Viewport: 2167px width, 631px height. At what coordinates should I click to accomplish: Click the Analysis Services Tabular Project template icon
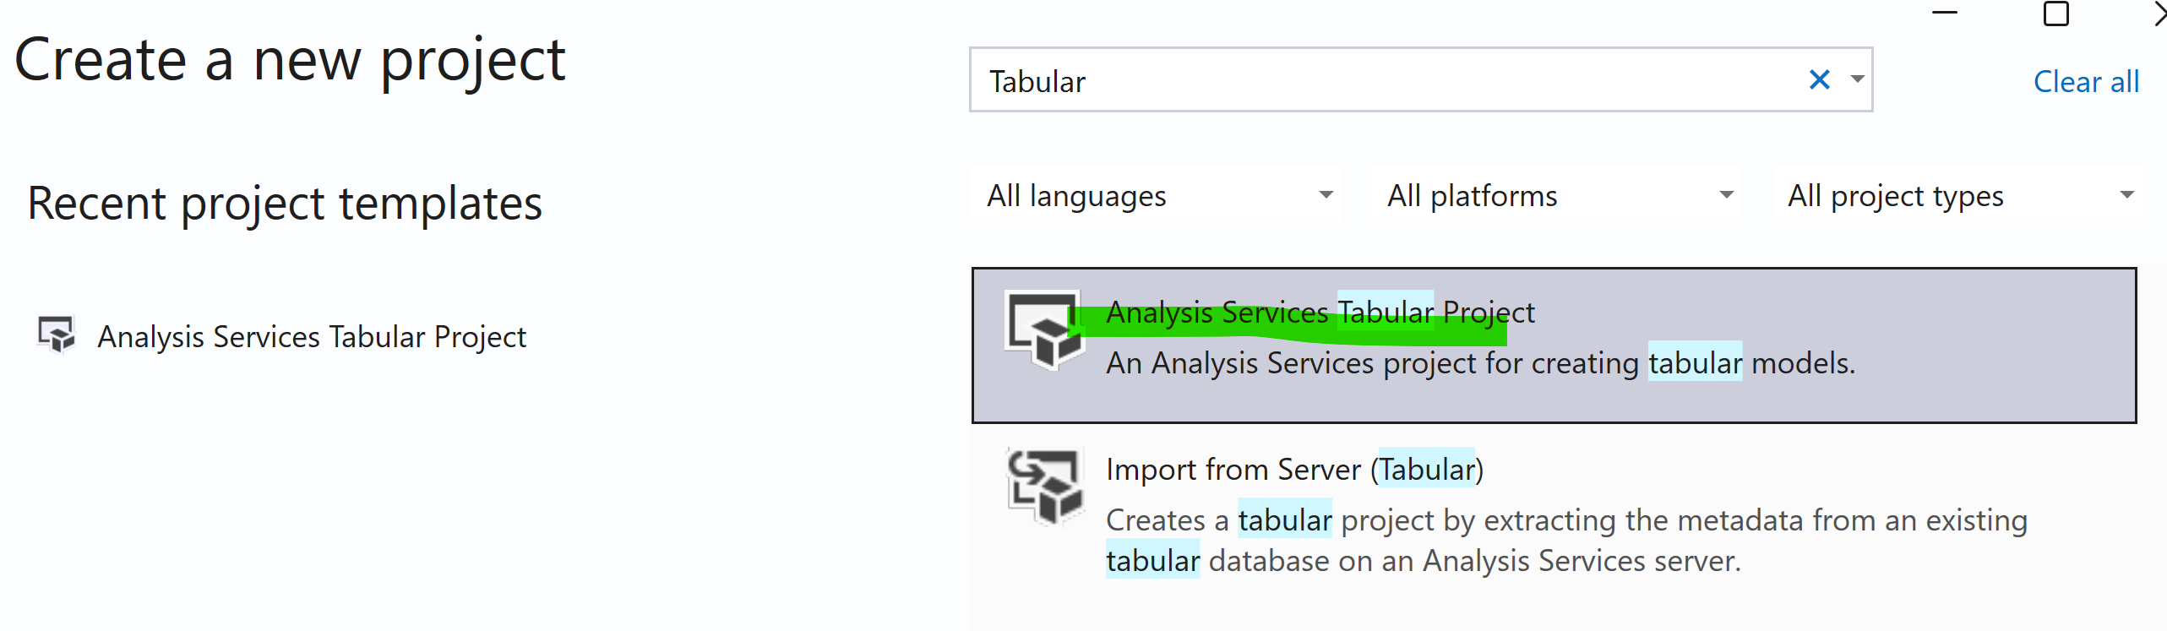pos(1044,330)
